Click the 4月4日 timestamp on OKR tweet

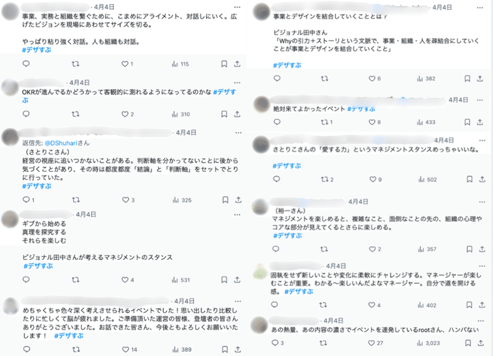pyautogui.click(x=79, y=82)
